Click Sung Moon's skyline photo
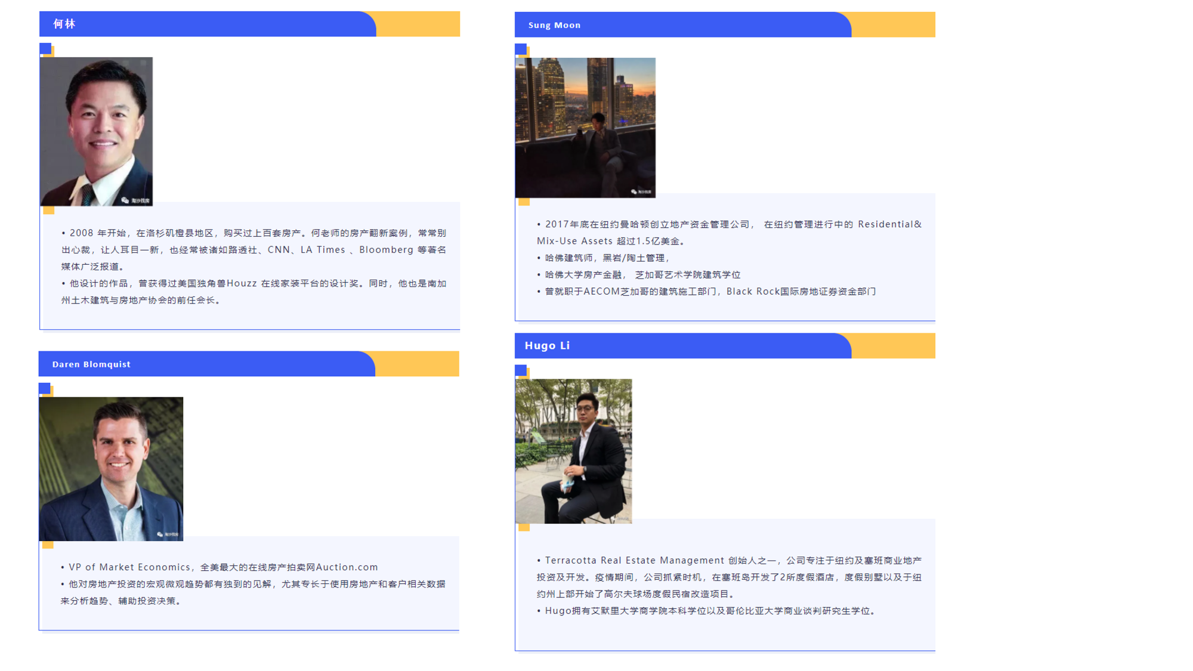 click(x=585, y=127)
